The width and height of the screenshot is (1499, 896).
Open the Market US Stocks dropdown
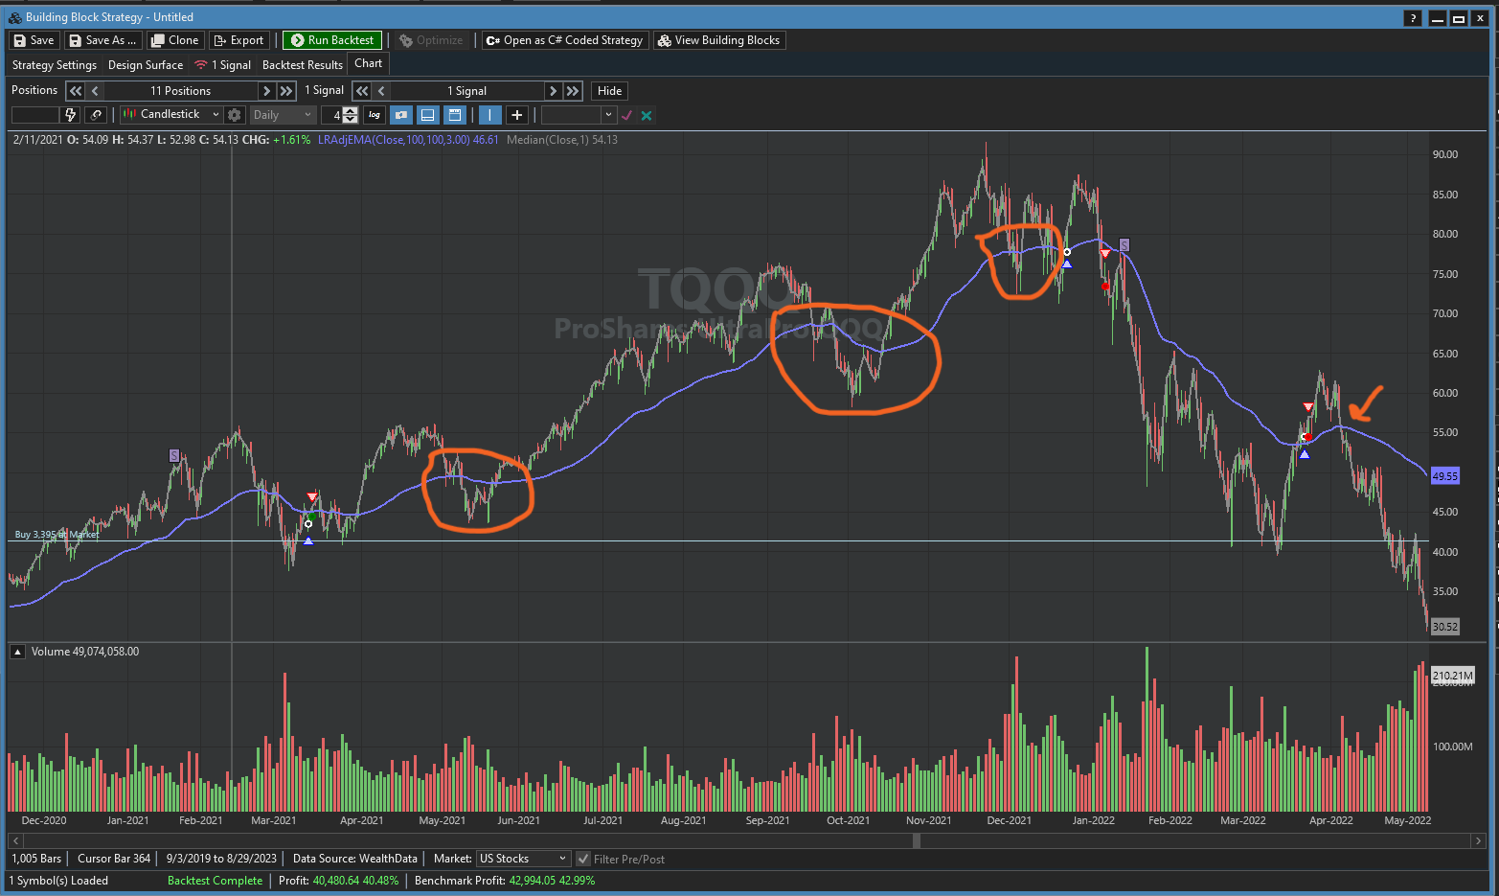click(x=523, y=859)
